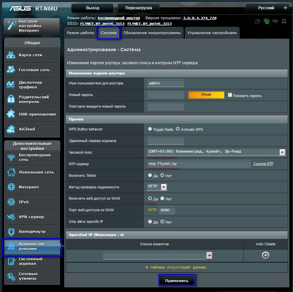The image size is (293, 292).
Task: Open the first FLYNET.BY_point_3153 SSID link
Action: coord(102,24)
